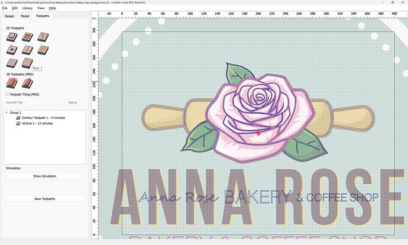Click the icon beside VCarve 3
This screenshot has height=245, width=408.
[x=18, y=124]
